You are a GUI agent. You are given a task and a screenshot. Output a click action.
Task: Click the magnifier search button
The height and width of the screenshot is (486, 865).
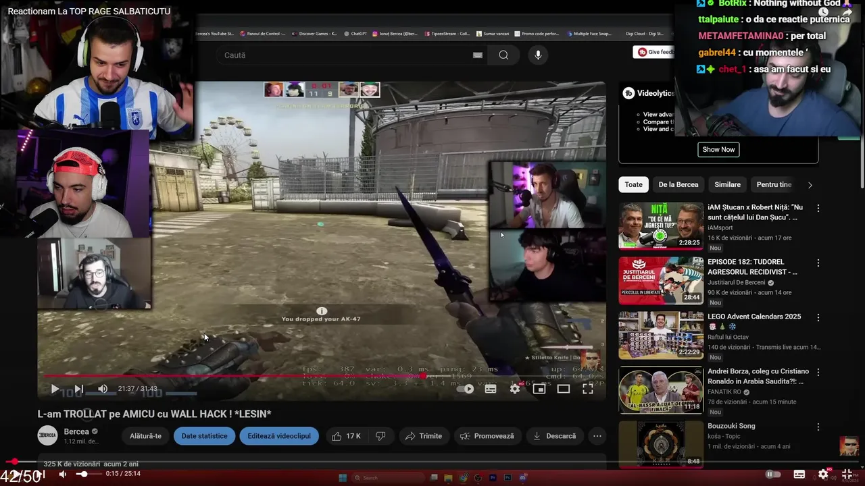point(503,55)
